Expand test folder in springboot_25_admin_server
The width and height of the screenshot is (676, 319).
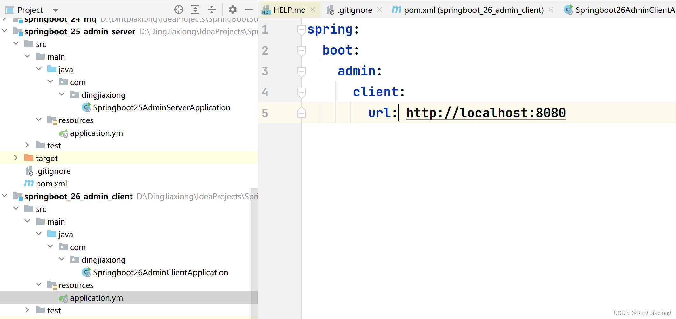[x=27, y=145]
